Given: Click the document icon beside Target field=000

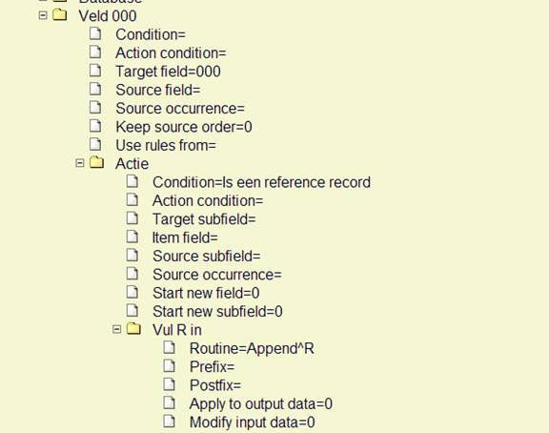Looking at the screenshot, I should tap(95, 71).
